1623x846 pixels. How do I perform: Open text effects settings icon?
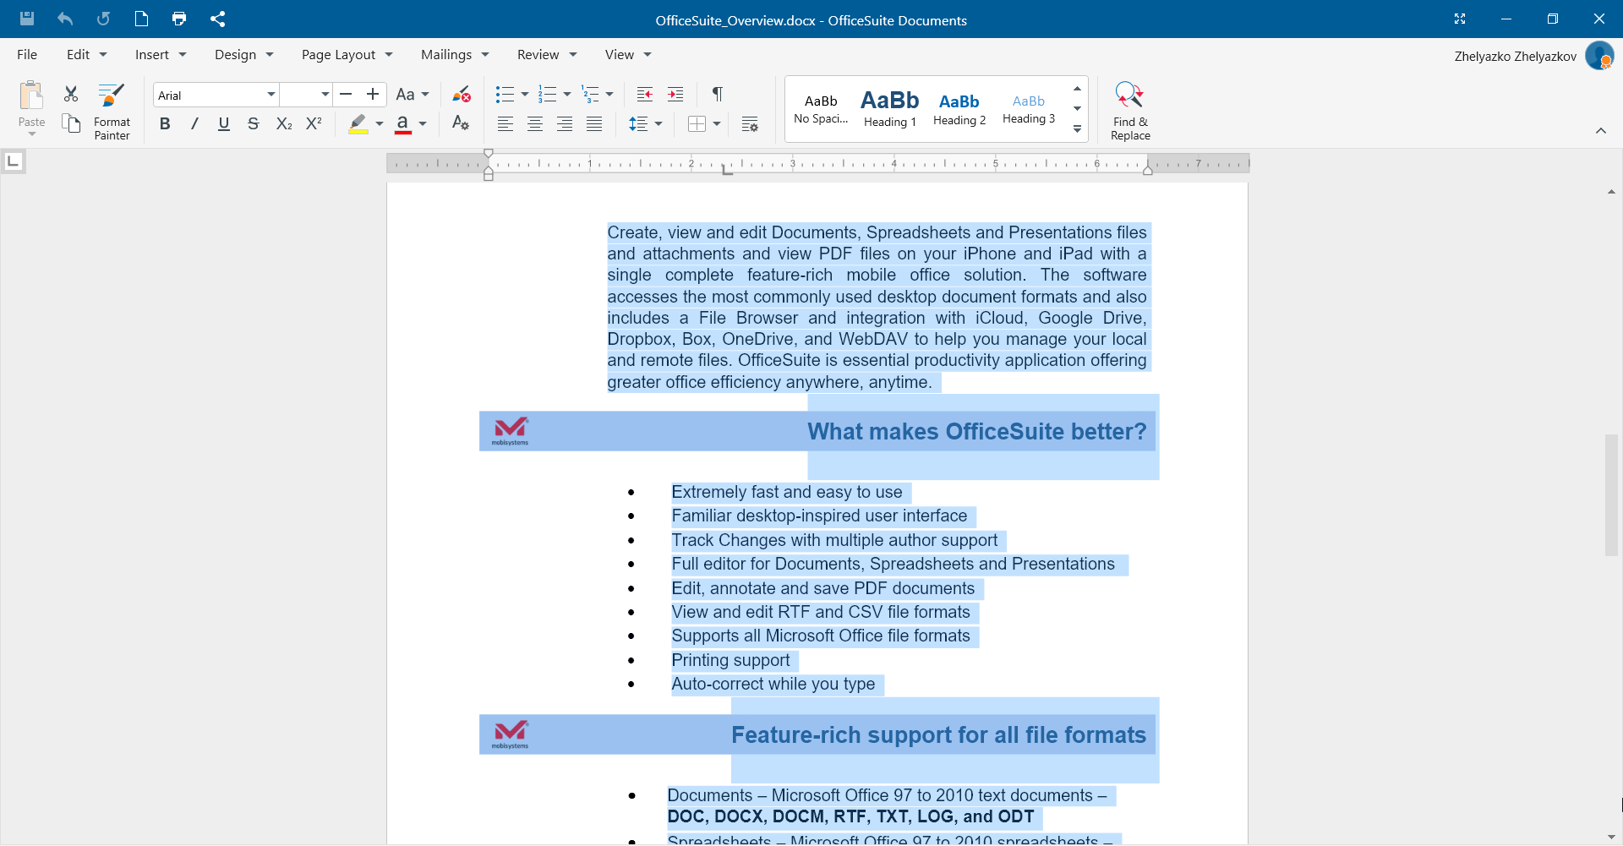point(461,123)
